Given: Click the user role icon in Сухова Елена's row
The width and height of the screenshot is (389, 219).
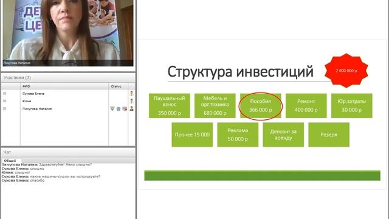Looking at the screenshot, I should pos(131,93).
